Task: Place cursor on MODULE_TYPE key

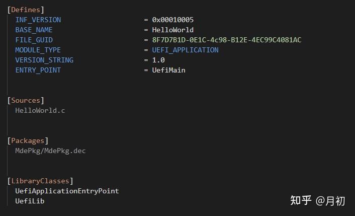Action: [x=38, y=50]
